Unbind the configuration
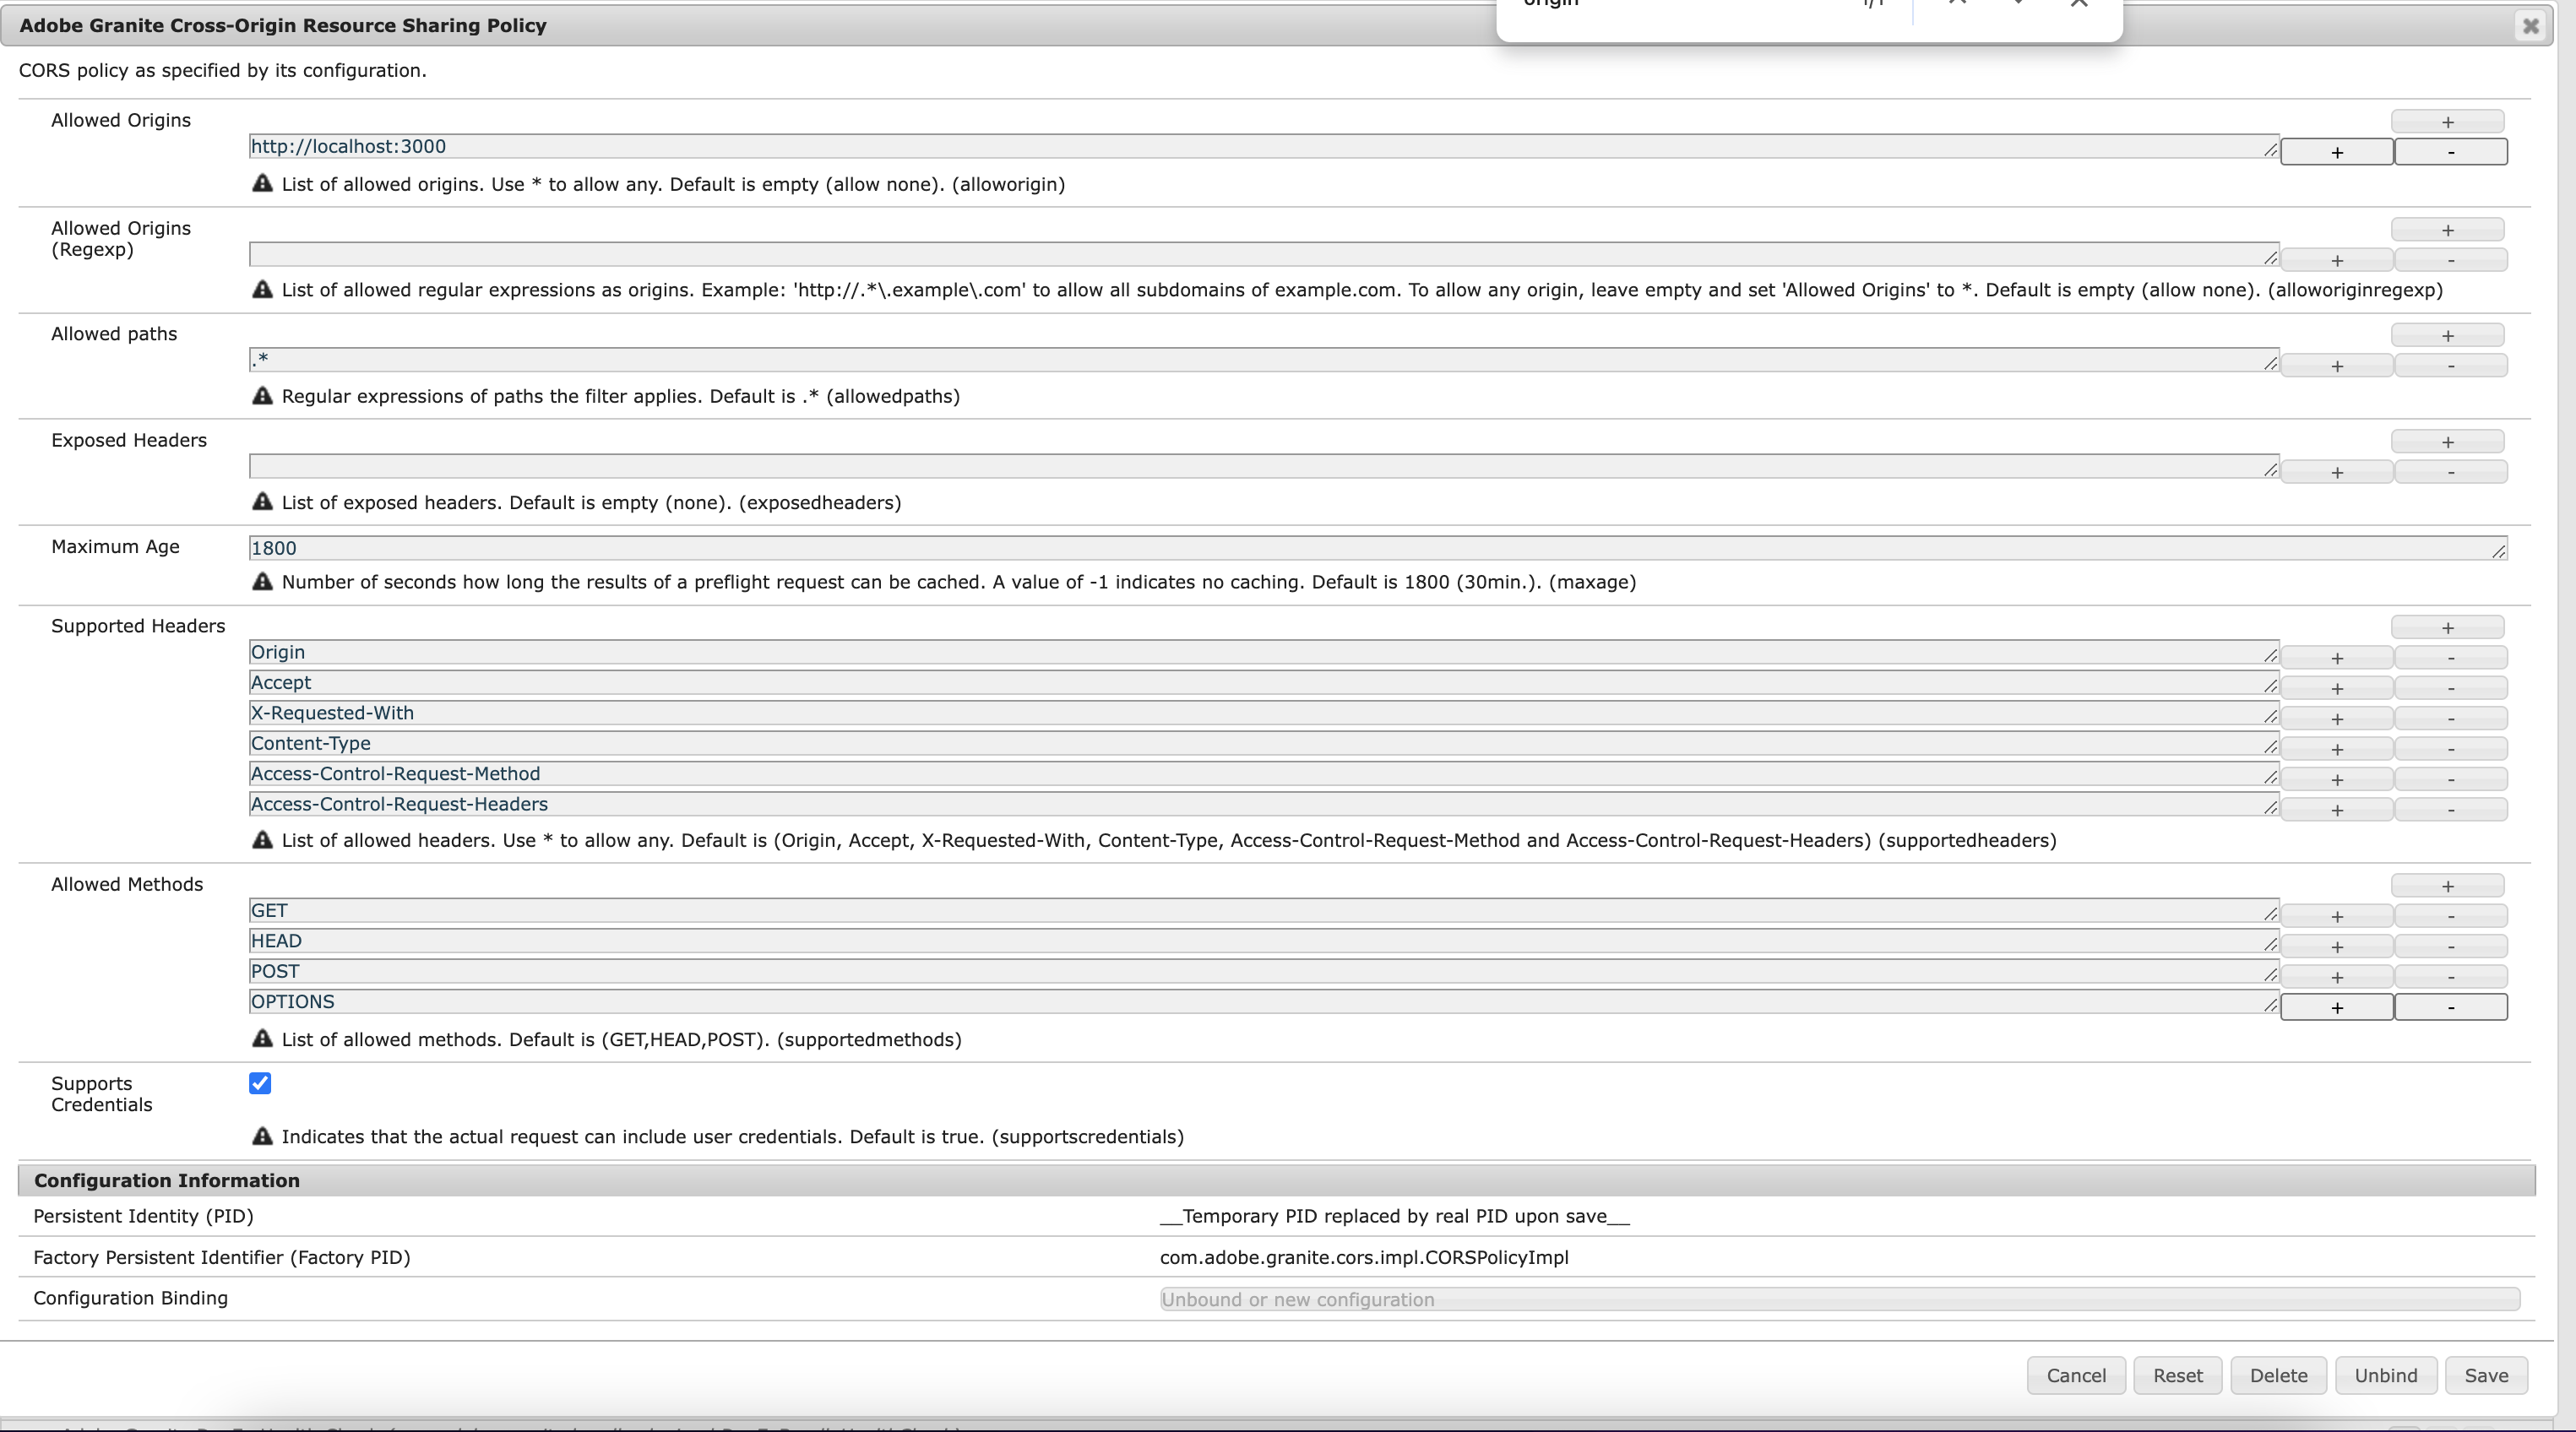Image resolution: width=2576 pixels, height=1432 pixels. coord(2386,1375)
